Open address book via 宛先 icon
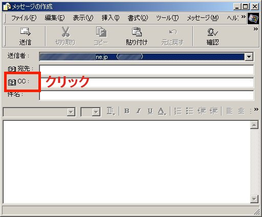Image resolution: width=262 pixels, height=217 pixels. click(12, 69)
